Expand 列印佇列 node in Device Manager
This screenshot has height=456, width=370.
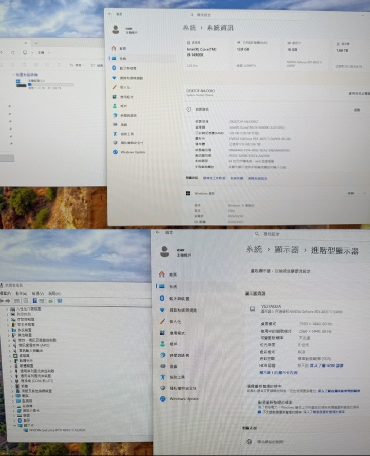[7, 314]
